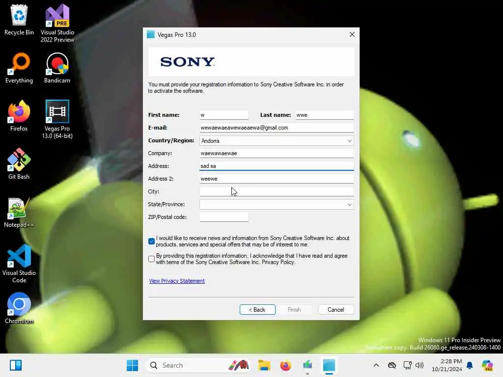Open File Explorer from the taskbar

pyautogui.click(x=264, y=365)
